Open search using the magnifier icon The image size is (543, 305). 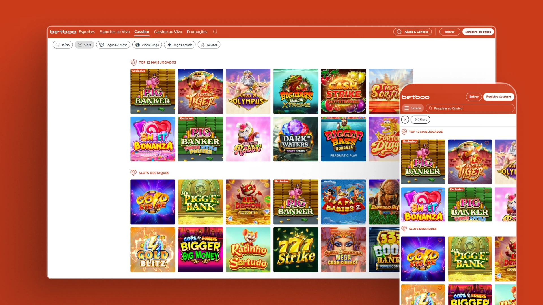(x=215, y=32)
